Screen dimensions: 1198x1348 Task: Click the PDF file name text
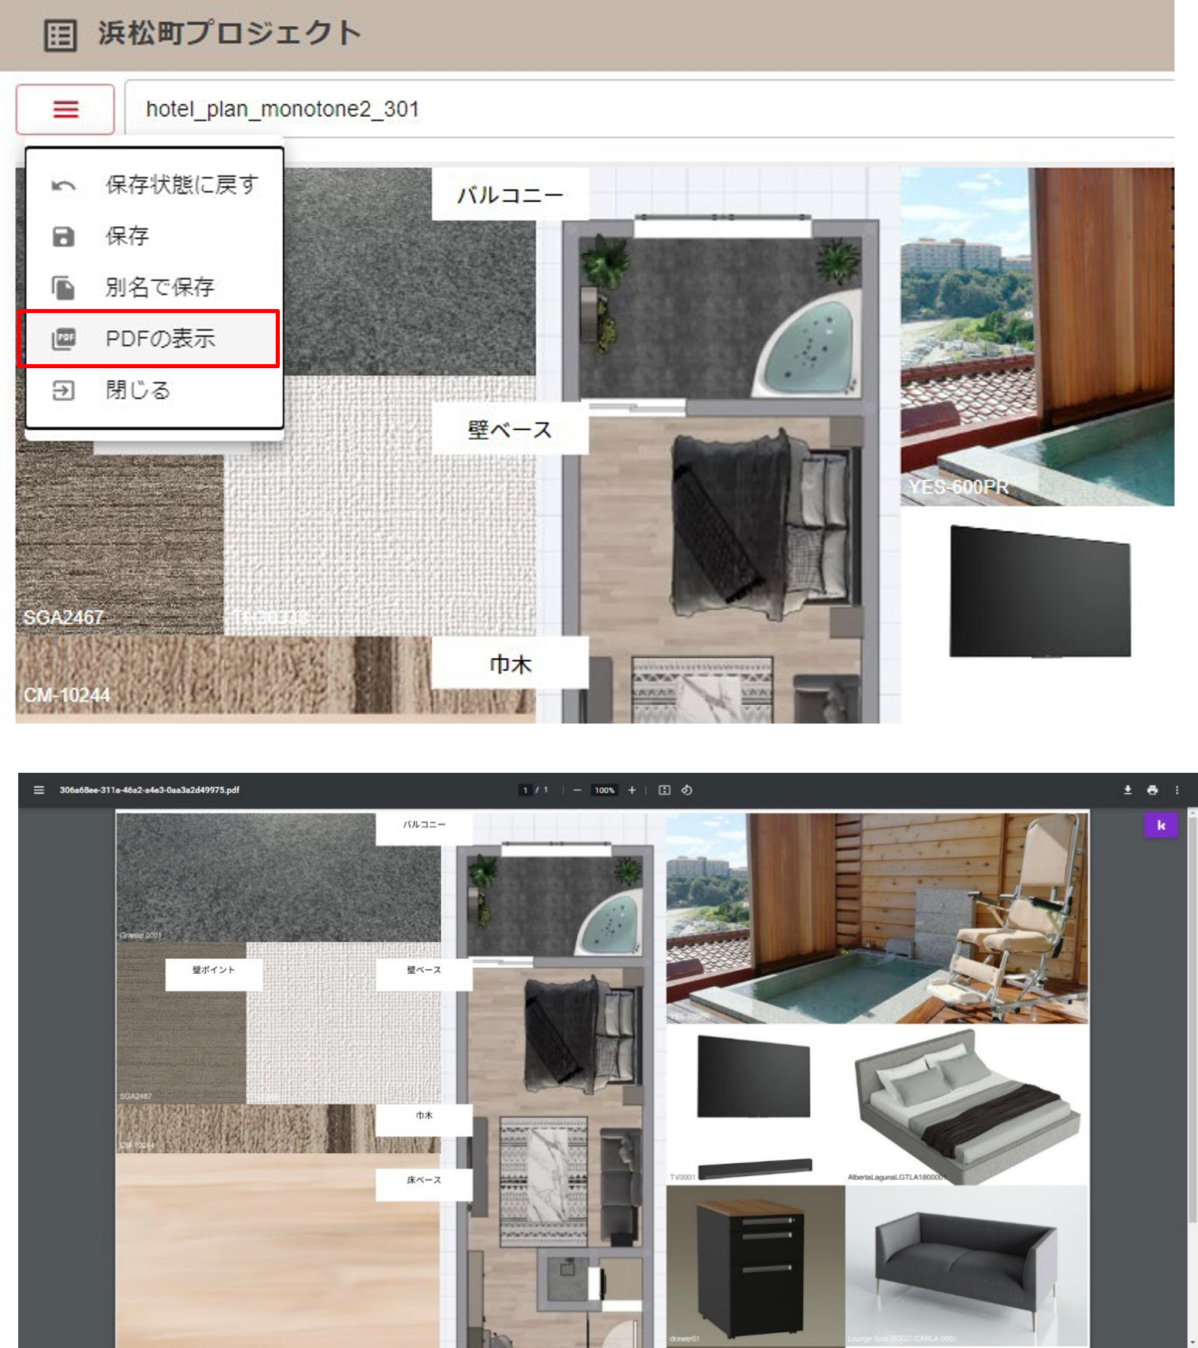click(150, 790)
